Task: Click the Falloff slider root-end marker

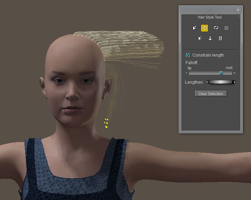Action: 234,73
